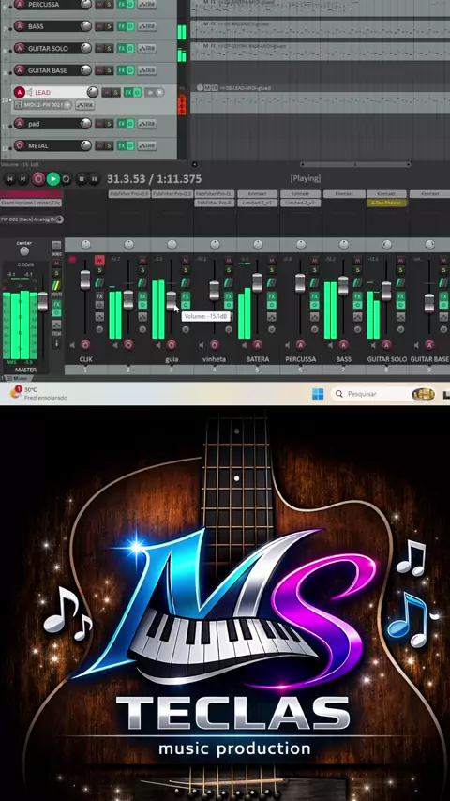Screen dimensions: 450x801
Task: Click the 4-Tap Phaser FX slot
Action: (x=386, y=203)
